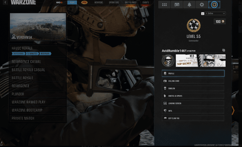Click the 44 Players tag
This screenshot has height=147, width=242.
[x=18, y=54]
